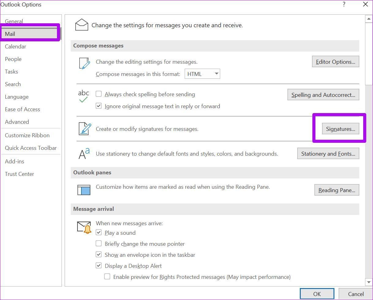Open Spelling and Autocorrect settings
Screen dimensions: 373x300
click(x=323, y=95)
